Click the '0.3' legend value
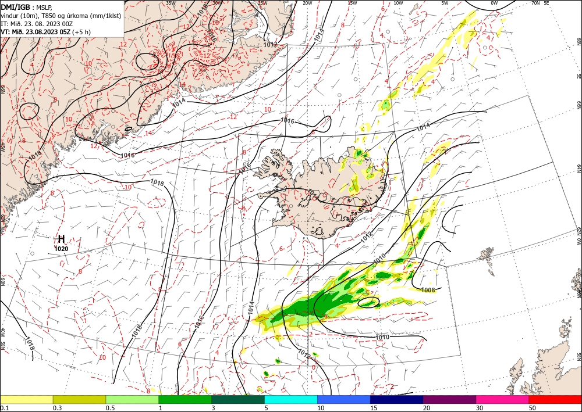This screenshot has height=412, width=582. click(x=57, y=407)
